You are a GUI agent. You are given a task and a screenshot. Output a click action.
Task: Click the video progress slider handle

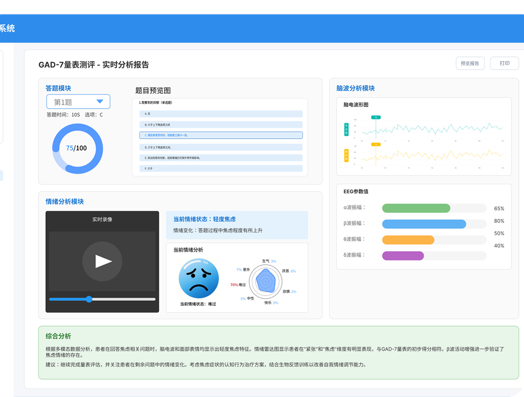coord(89,299)
